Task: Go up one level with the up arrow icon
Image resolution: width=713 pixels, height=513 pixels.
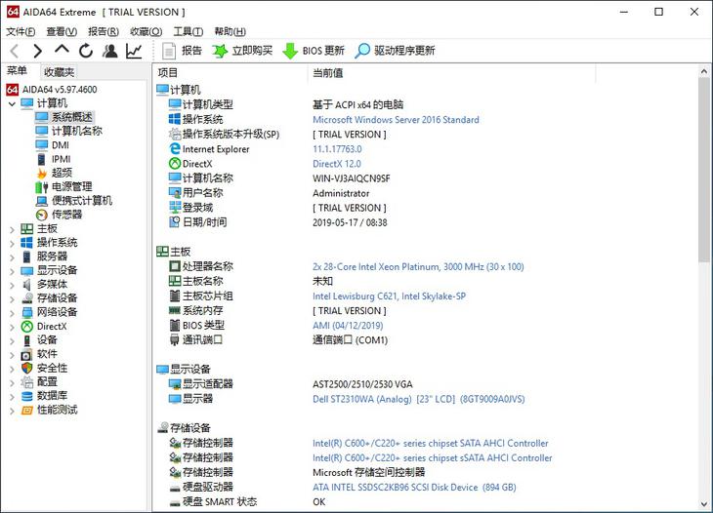Action: 62,49
